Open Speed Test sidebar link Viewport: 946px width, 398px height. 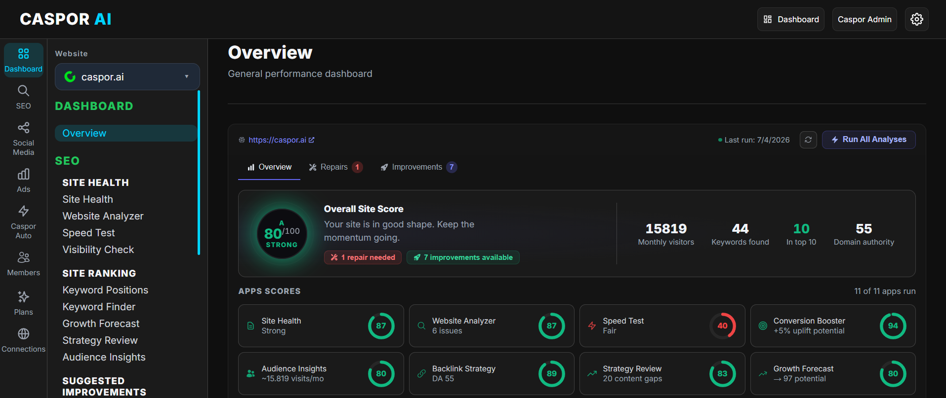(x=88, y=233)
